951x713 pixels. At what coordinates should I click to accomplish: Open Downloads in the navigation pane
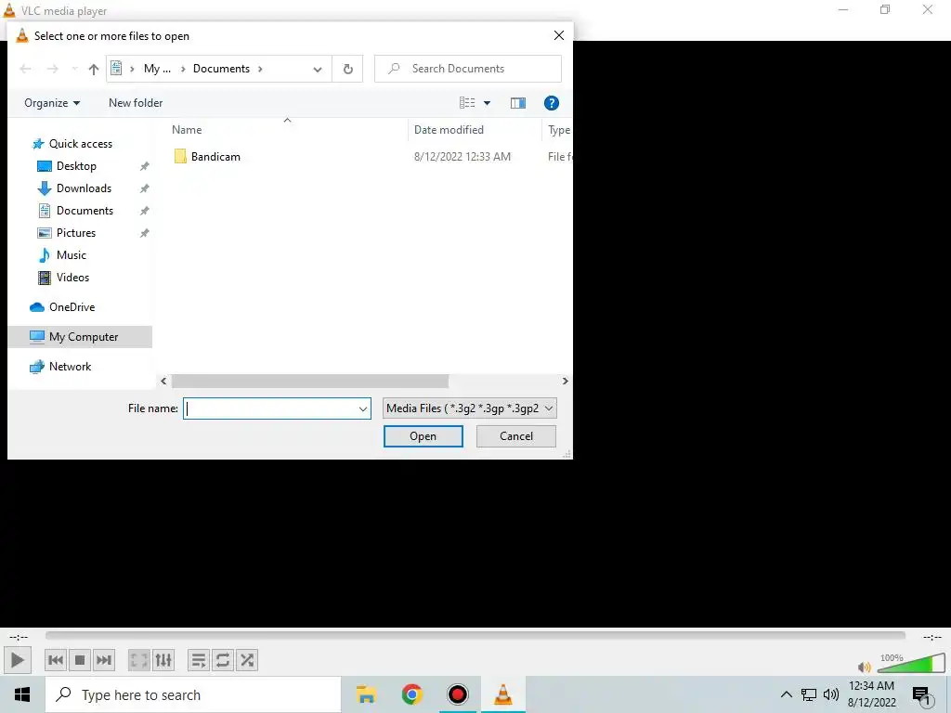pos(84,188)
